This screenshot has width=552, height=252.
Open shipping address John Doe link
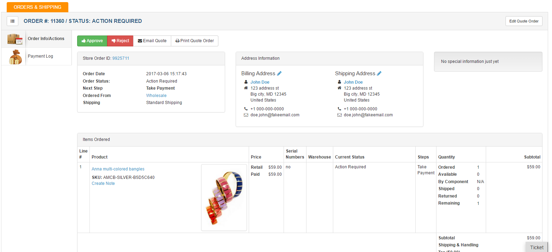tap(353, 82)
